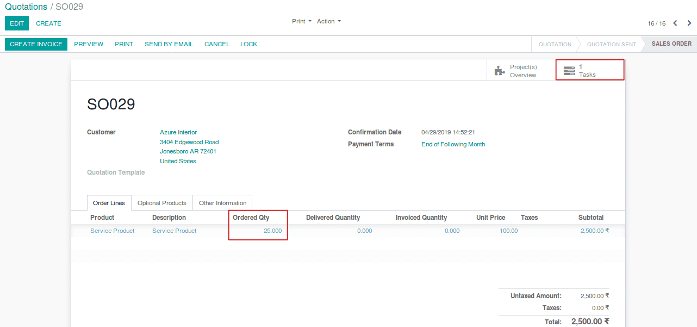Switch to the Other Information tab
This screenshot has height=327, width=697.
coord(223,203)
